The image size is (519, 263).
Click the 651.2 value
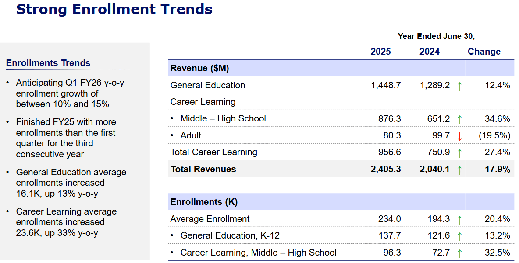(439, 118)
